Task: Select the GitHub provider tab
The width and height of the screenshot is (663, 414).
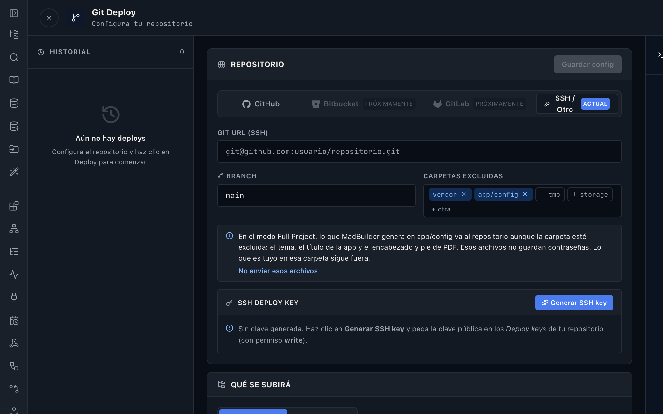Action: coord(261,104)
